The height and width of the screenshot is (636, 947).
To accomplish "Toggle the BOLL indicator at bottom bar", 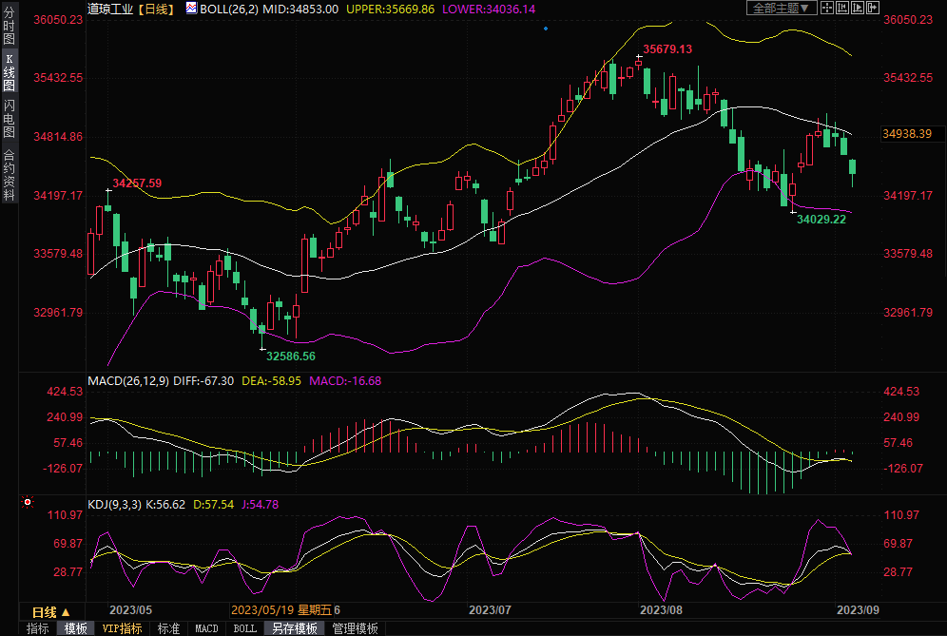I will 244,628.
